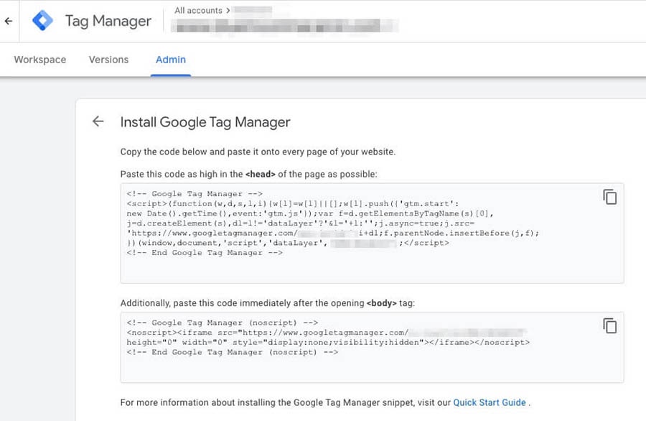Image resolution: width=646 pixels, height=421 pixels.
Task: Click the '<!-- Google Tag Manager (noscript) -->' opening comment
Action: point(223,323)
